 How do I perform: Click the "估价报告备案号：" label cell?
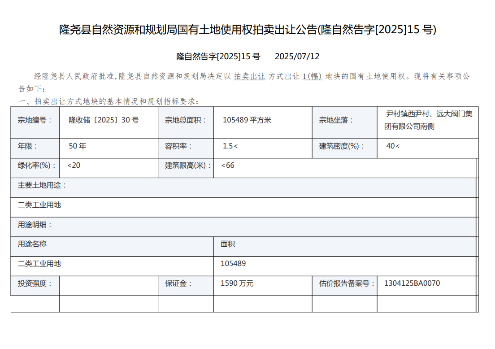point(344,286)
